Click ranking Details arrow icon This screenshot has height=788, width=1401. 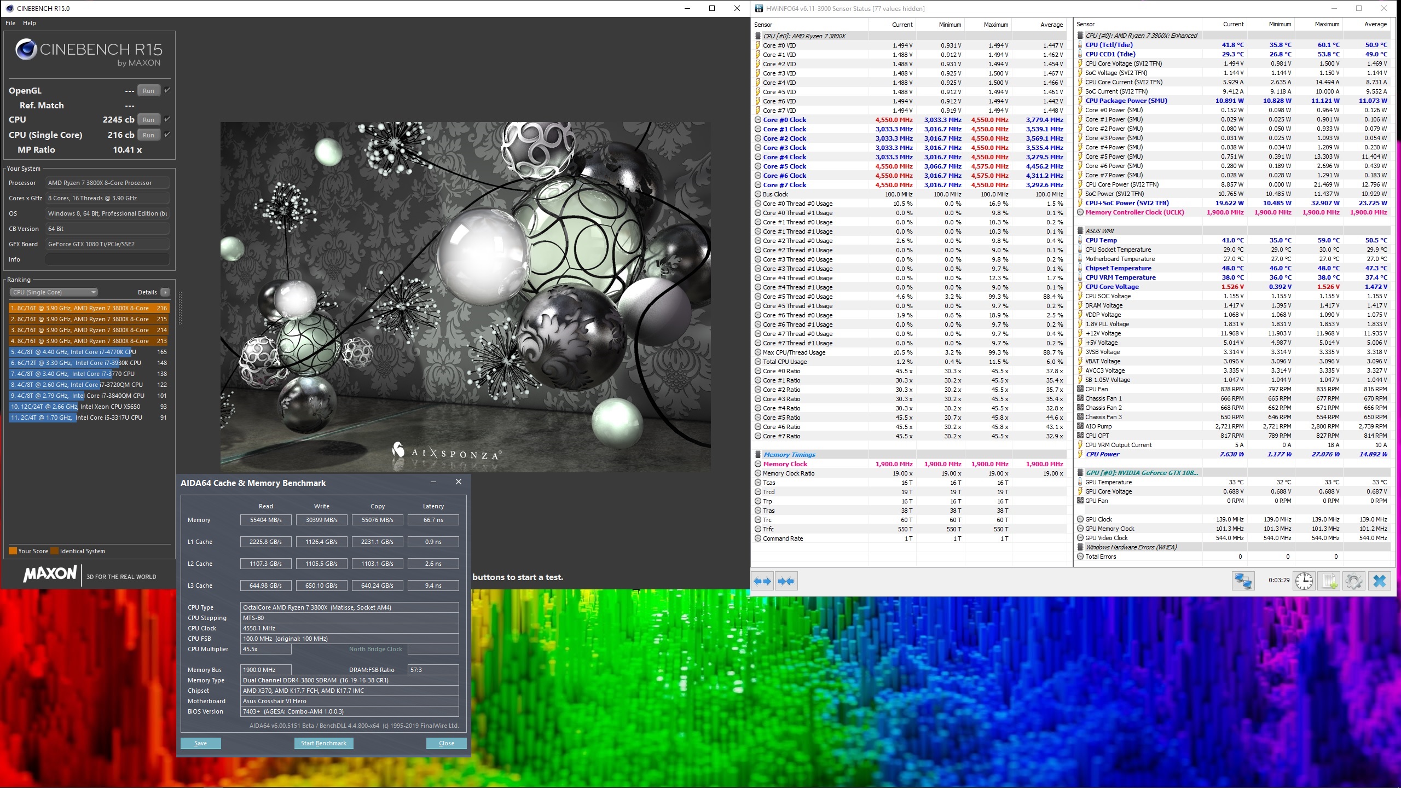(165, 292)
